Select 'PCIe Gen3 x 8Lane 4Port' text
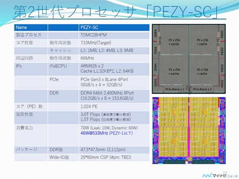The height and width of the screenshot is (179, 239). click(104, 80)
